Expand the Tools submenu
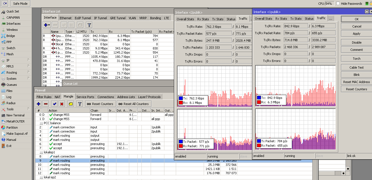Viewport: 372px width, 180px height. 16,109
